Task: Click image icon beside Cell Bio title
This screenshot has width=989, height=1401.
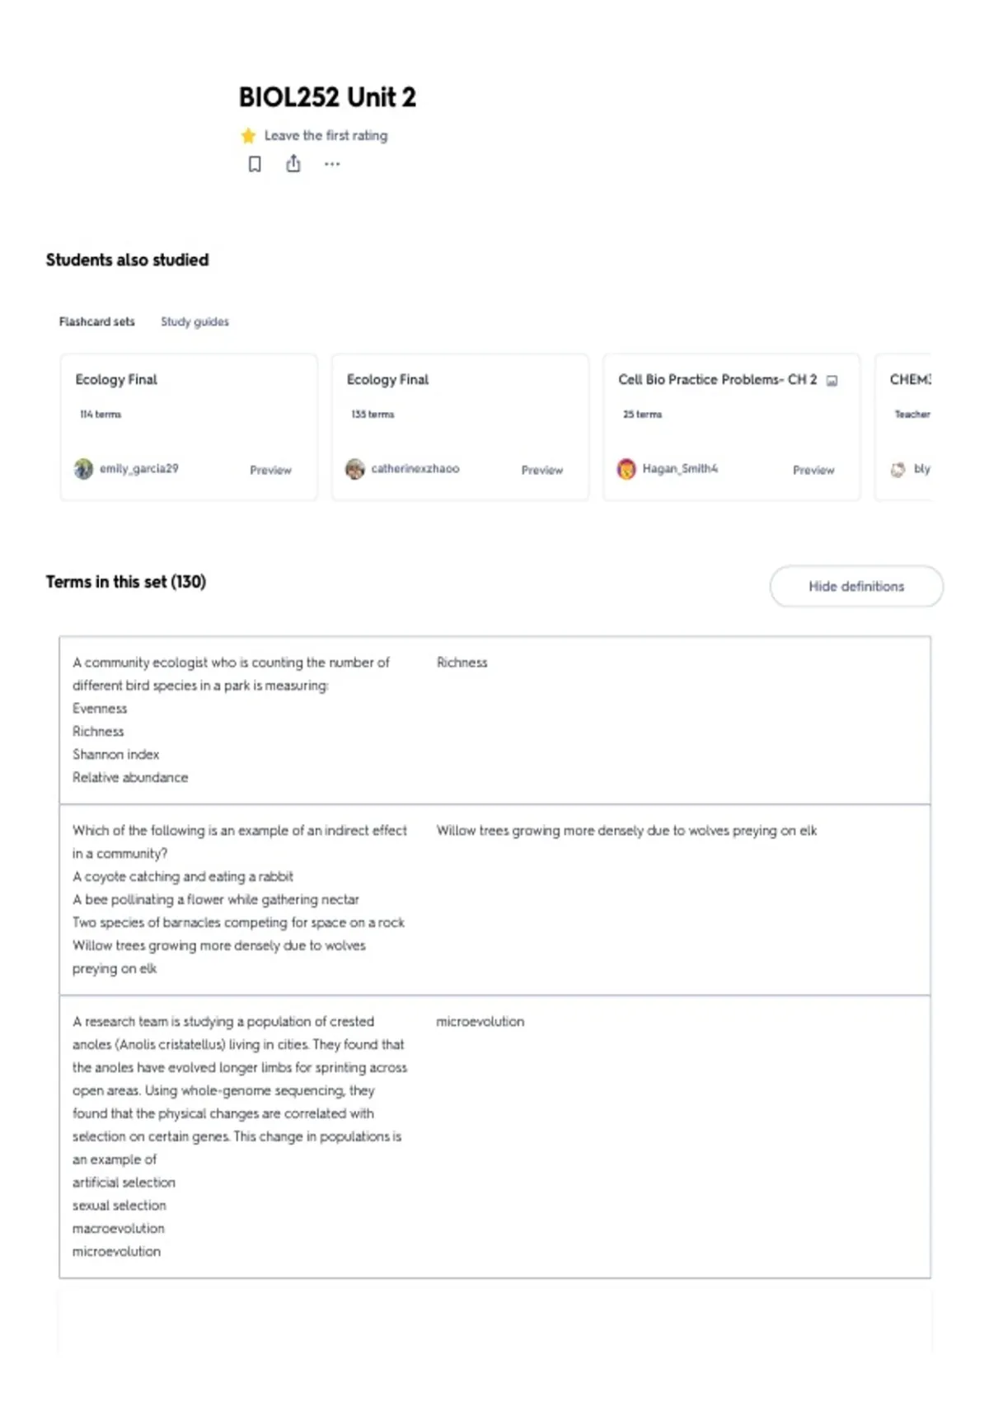Action: click(832, 381)
